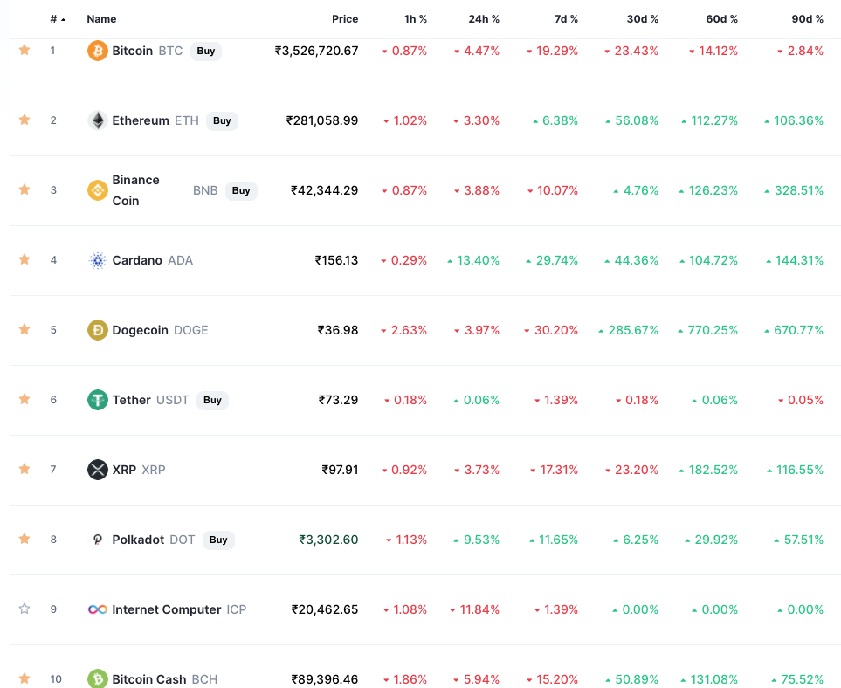Click the Ethereum diamond logo icon
The width and height of the screenshot is (841, 688).
98,120
